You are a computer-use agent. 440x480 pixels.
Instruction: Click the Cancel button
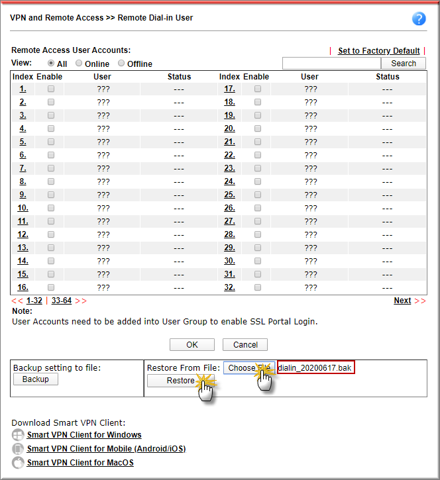pos(245,345)
